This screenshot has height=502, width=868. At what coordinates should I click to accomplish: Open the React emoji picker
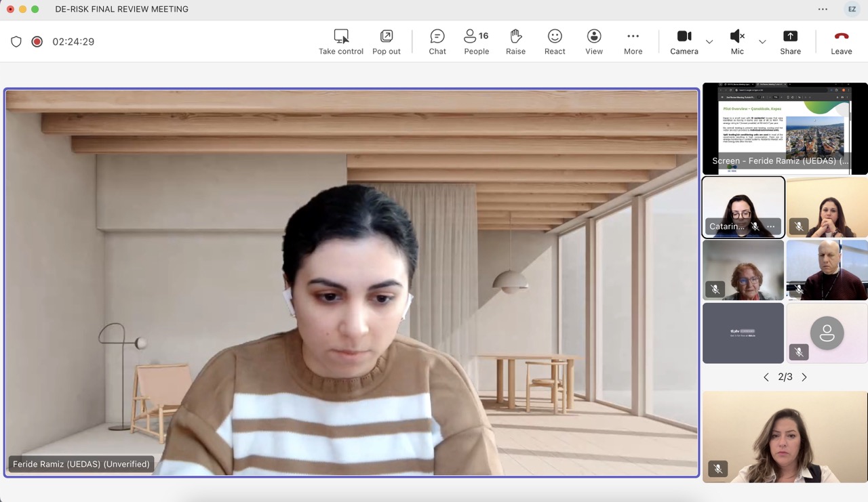coord(555,41)
